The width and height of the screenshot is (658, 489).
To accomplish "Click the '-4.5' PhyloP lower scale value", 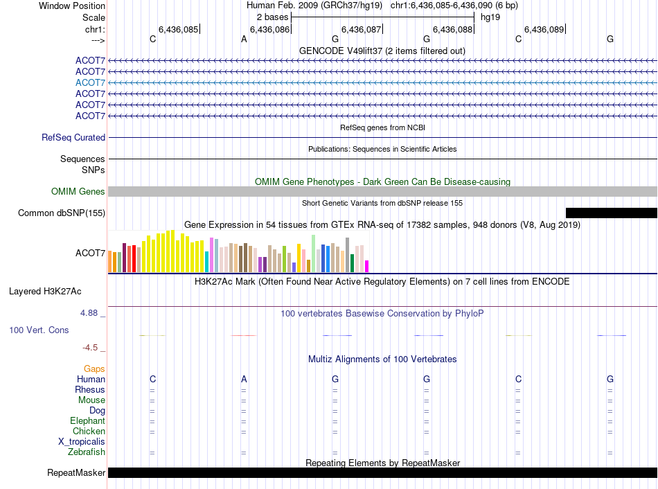I will coord(90,347).
